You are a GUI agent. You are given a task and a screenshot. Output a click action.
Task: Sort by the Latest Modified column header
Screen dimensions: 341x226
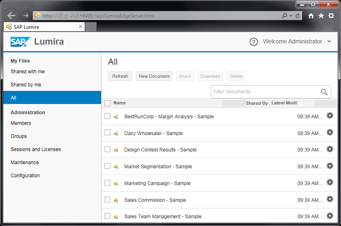[x=284, y=103]
